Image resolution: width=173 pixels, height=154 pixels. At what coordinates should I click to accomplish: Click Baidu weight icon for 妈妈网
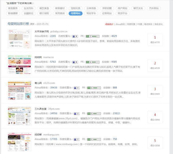point(75,62)
